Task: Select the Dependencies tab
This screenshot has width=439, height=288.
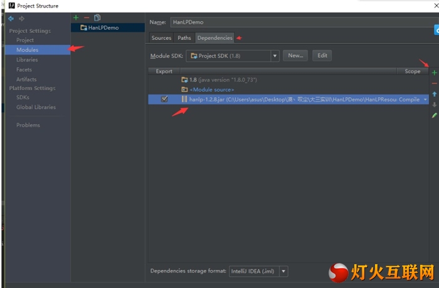Action: tap(214, 38)
